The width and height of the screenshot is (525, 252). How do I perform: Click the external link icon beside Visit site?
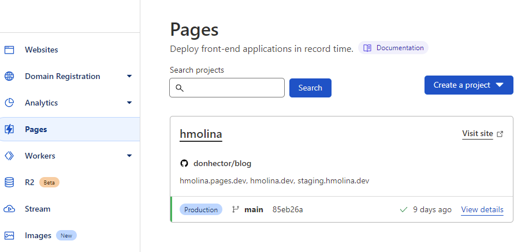(500, 134)
